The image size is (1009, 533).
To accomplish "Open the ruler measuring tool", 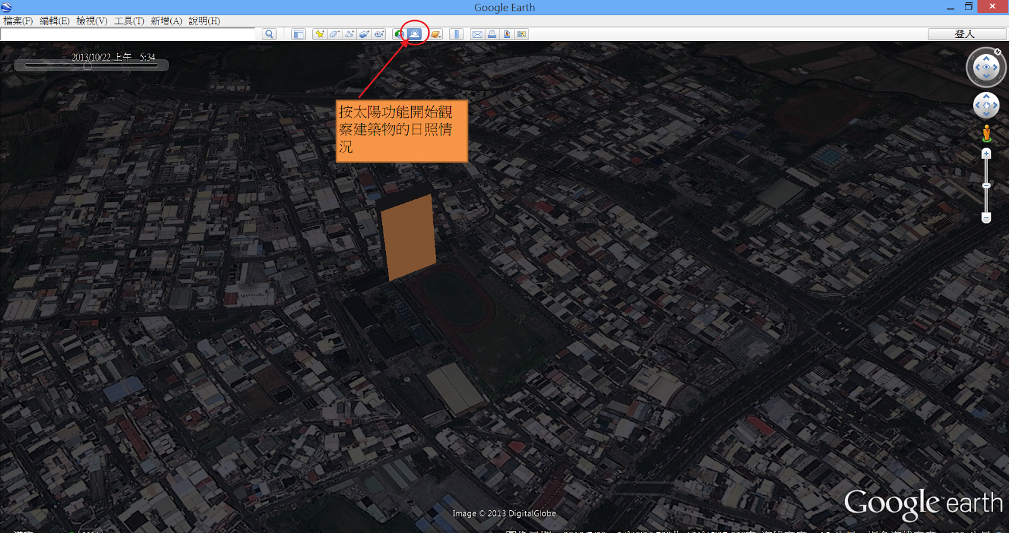I will [457, 34].
